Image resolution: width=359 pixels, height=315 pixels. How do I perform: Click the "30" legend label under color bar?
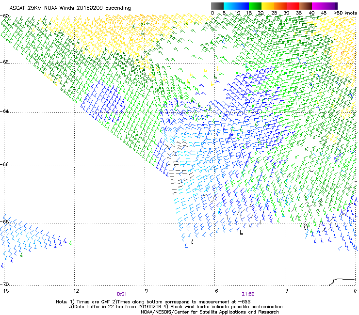pos(286,13)
